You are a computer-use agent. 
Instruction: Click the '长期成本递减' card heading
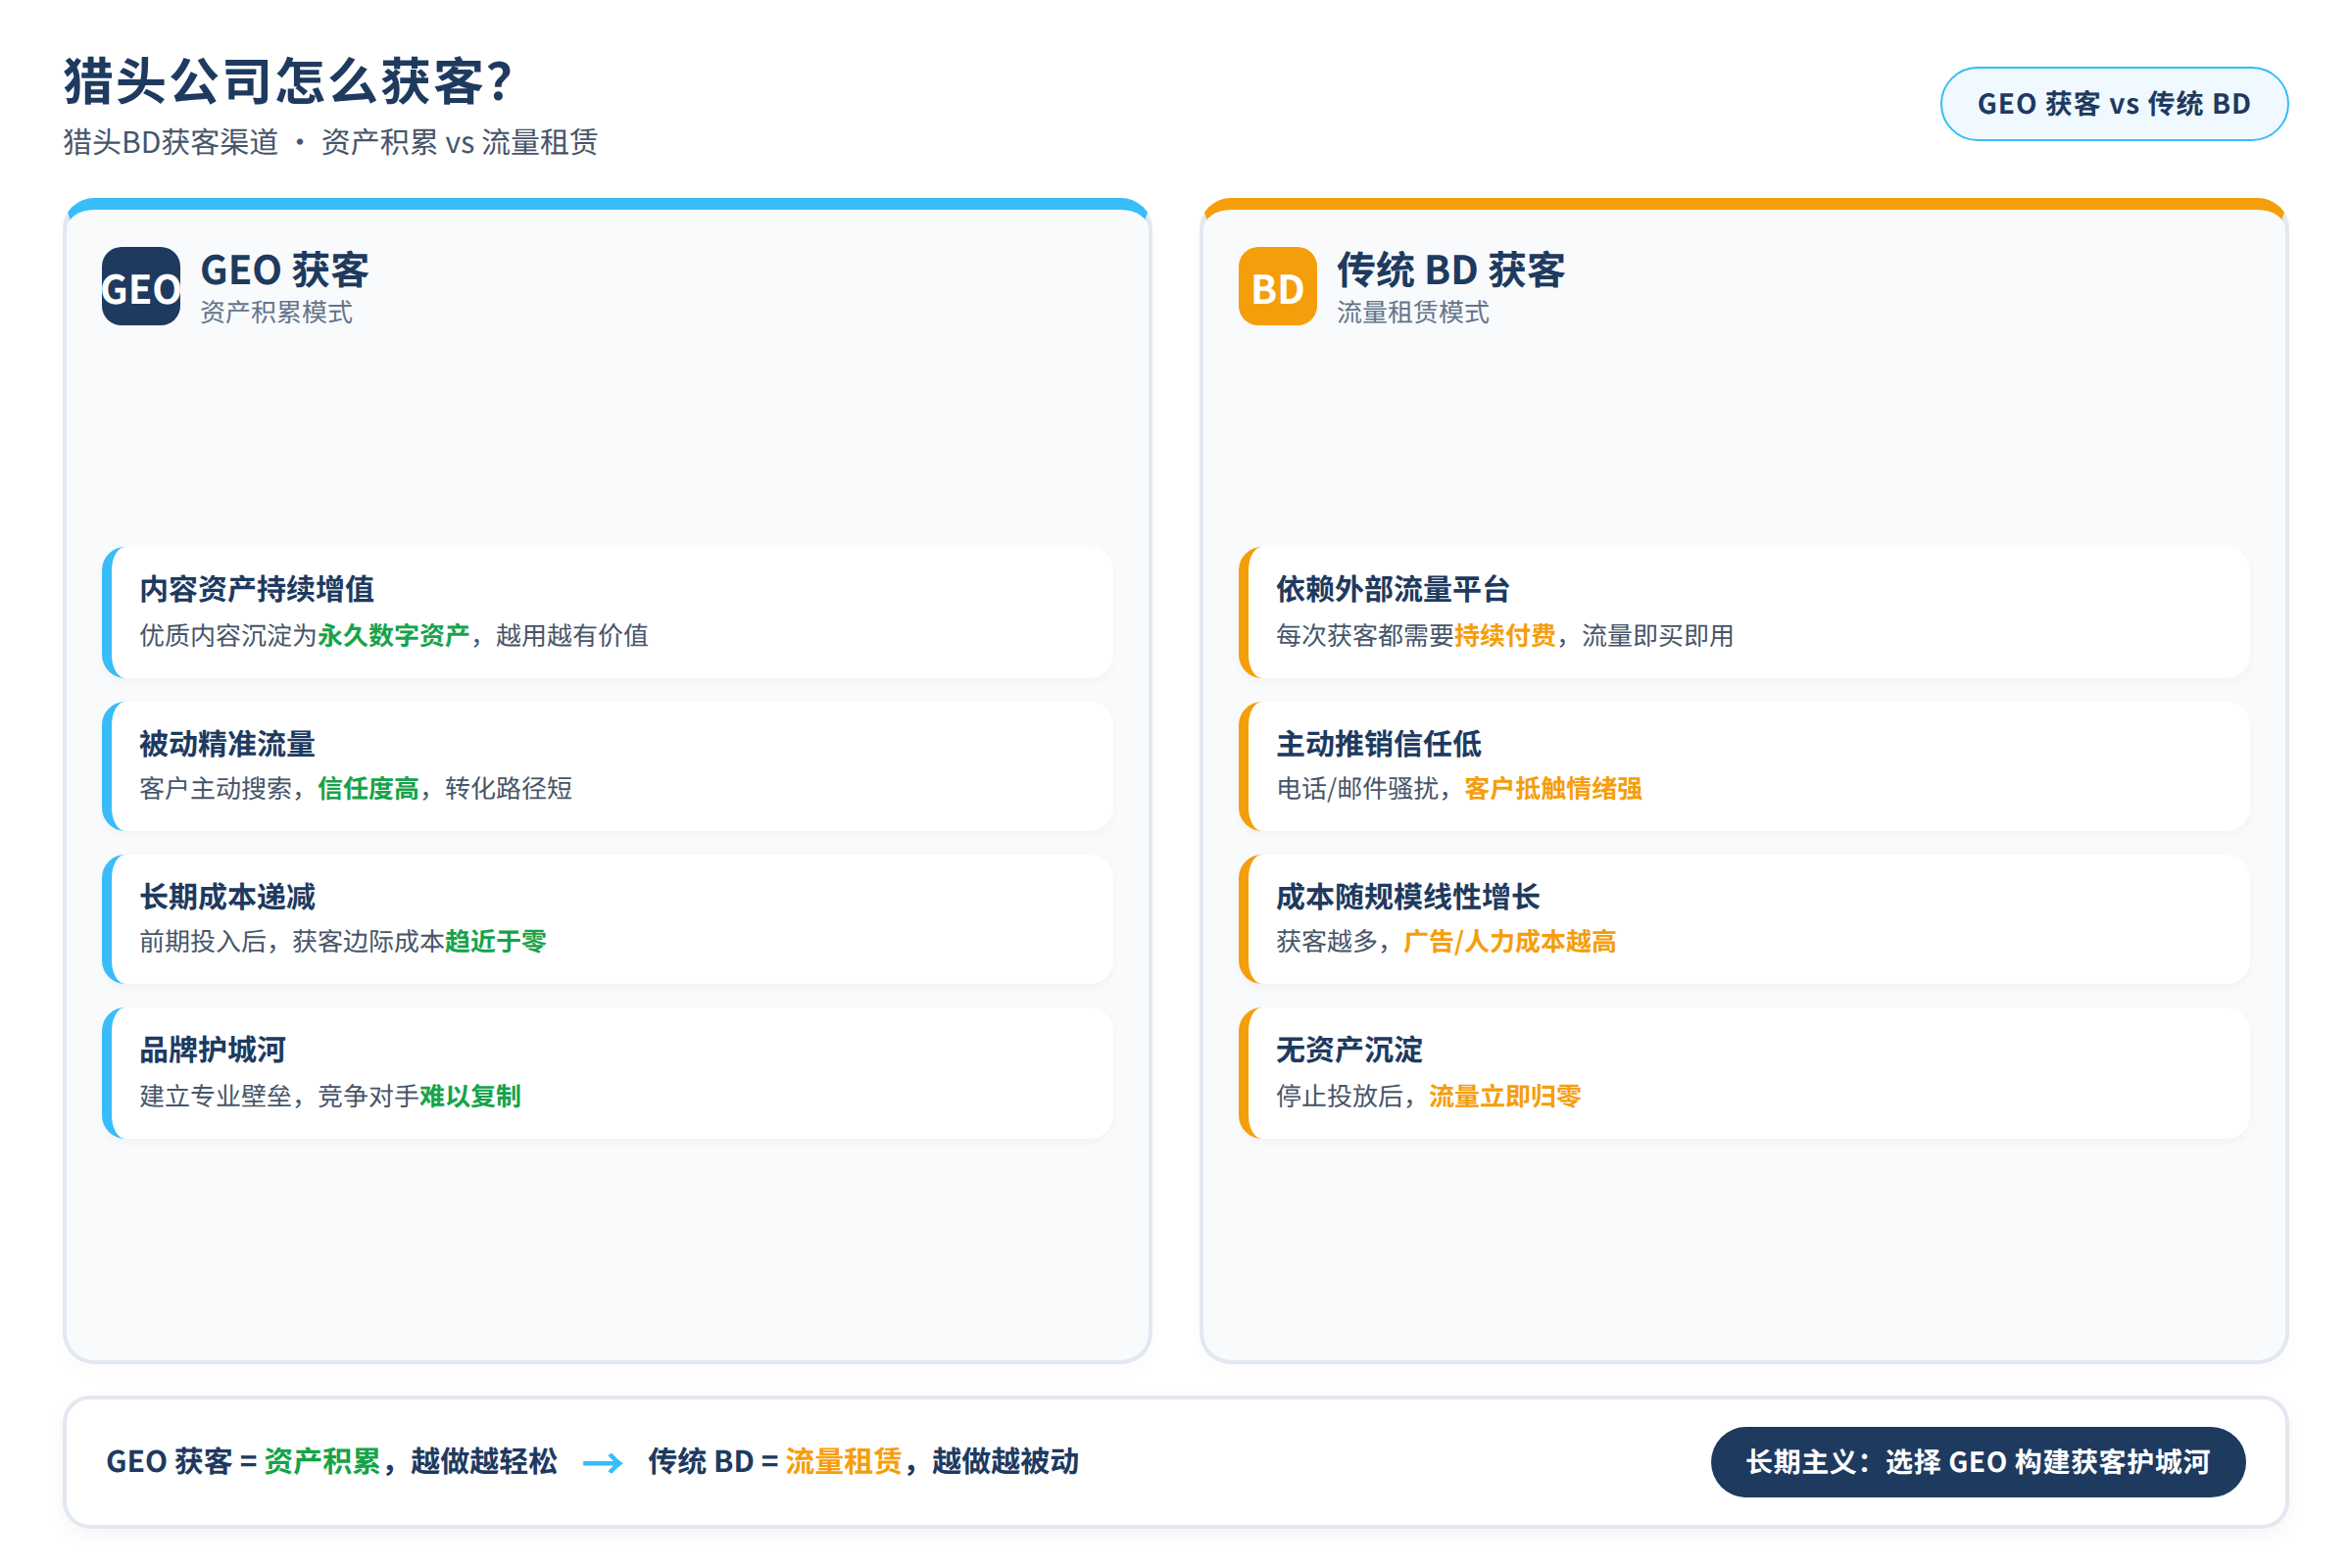(x=227, y=896)
